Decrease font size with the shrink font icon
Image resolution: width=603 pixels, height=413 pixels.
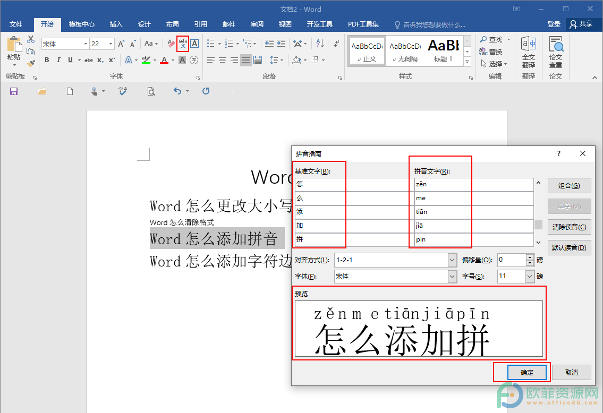click(133, 44)
